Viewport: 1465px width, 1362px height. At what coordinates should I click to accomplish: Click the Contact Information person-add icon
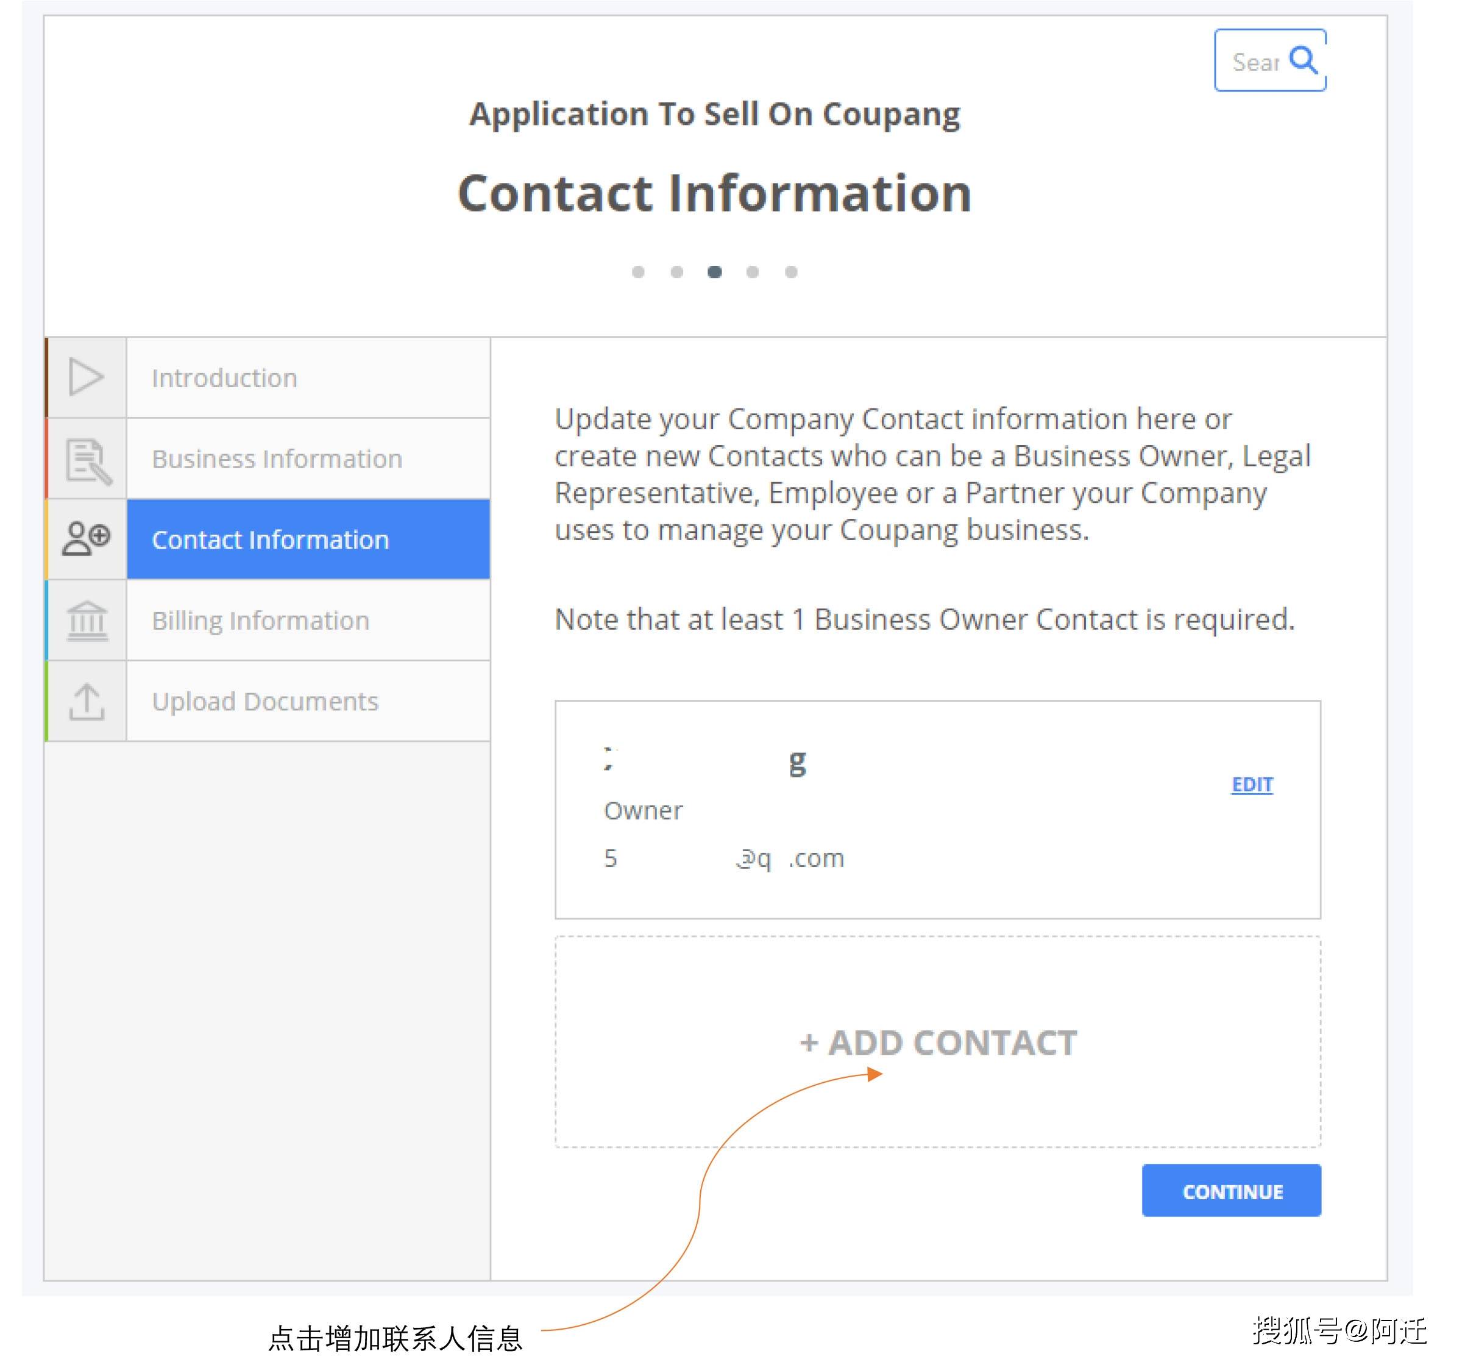point(86,538)
